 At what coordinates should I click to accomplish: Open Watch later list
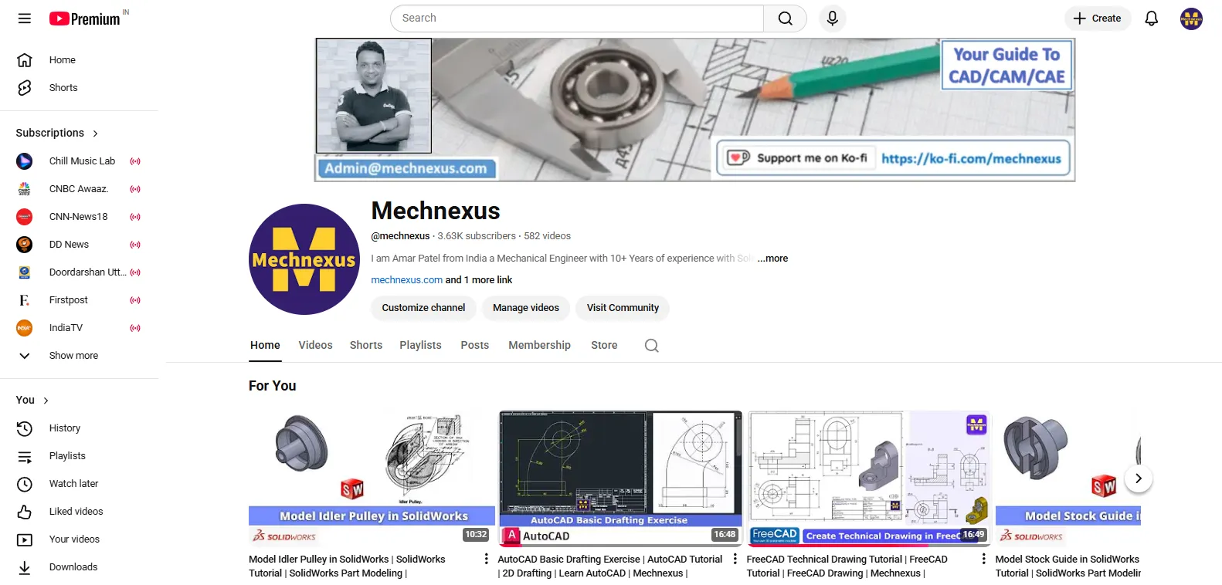[73, 484]
